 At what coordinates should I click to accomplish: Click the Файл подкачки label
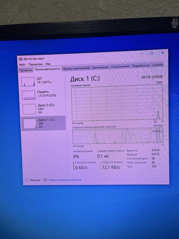pyautogui.click(x=137, y=163)
